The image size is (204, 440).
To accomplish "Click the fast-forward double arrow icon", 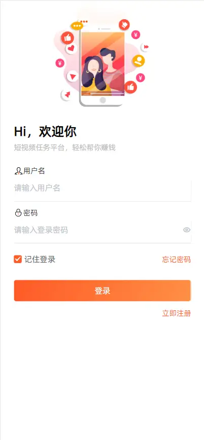I will click(x=146, y=47).
